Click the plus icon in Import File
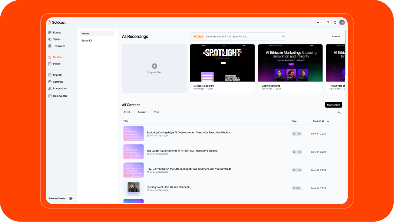This screenshot has width=394, height=222. click(x=154, y=66)
